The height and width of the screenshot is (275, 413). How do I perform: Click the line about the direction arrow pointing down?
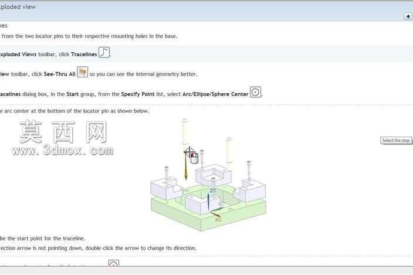click(98, 248)
